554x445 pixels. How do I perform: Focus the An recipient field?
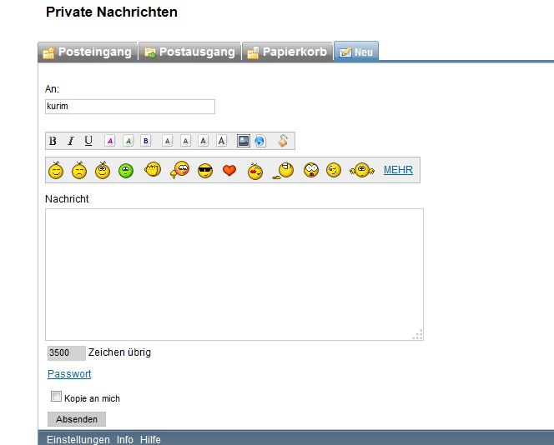point(130,107)
